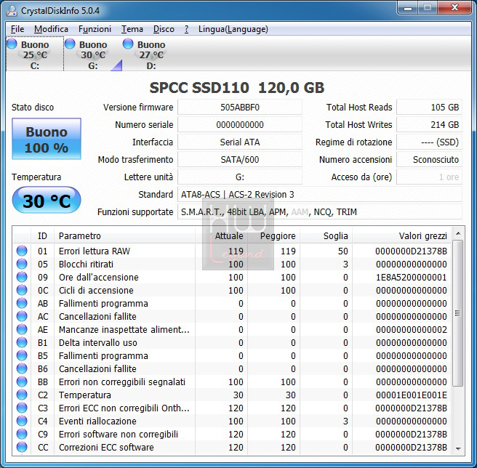The height and width of the screenshot is (468, 477).
Task: Click the Funzioni supportate field
Action: pos(320,212)
